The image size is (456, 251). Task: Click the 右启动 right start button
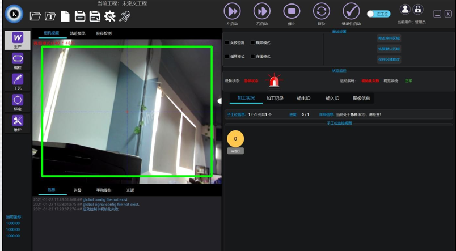coord(262,11)
